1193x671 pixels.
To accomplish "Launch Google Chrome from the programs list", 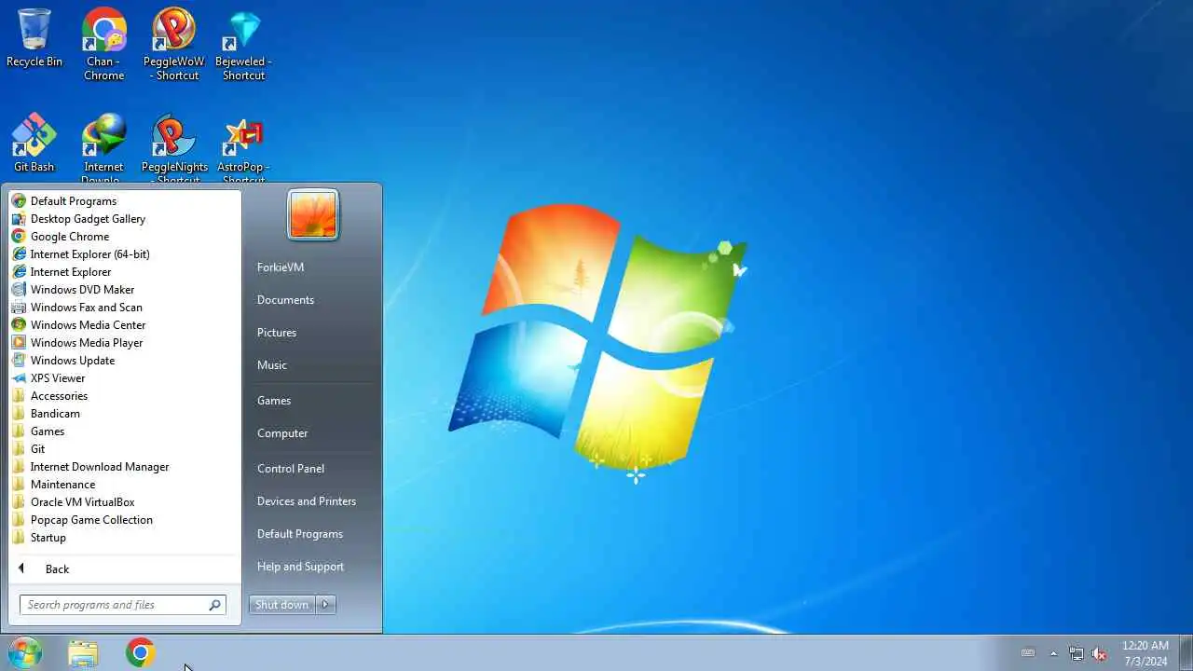I will coord(125,237).
